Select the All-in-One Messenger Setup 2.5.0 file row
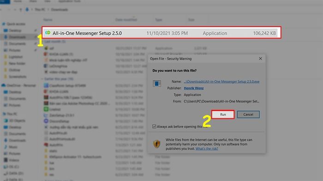Screen dimensions: 323x181 tap(161, 33)
